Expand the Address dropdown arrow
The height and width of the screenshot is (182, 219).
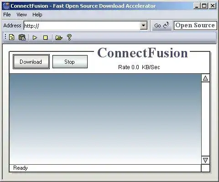[x=143, y=25]
